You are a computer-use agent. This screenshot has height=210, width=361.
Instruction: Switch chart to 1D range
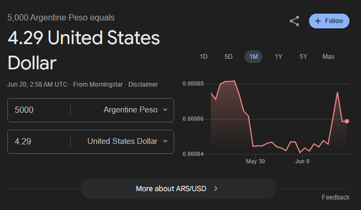tap(204, 57)
